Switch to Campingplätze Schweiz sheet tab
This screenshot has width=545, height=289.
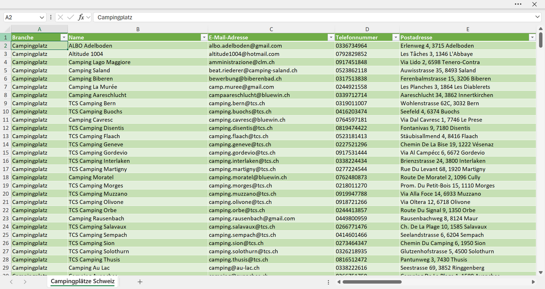(x=83, y=281)
